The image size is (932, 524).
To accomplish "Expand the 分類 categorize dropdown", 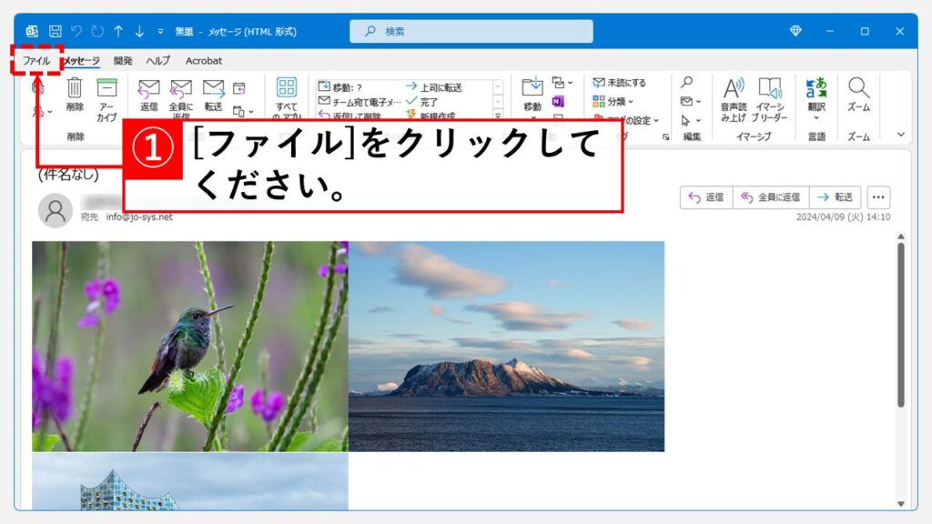I will (613, 101).
